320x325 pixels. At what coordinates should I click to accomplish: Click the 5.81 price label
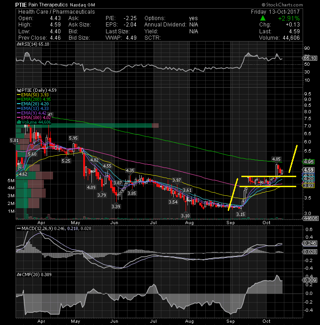point(14,141)
